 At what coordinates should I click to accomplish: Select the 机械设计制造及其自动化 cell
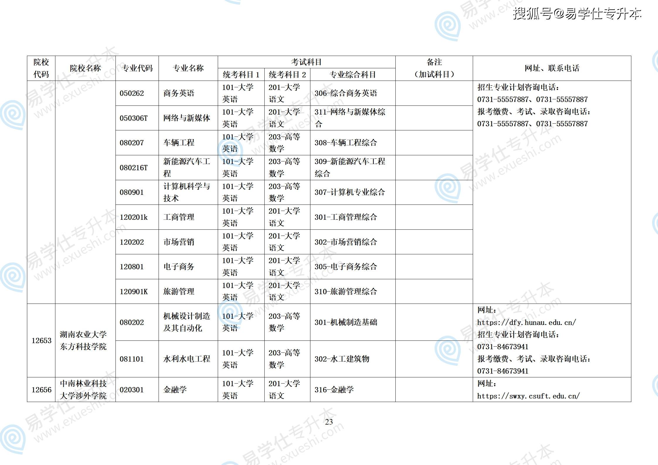click(188, 322)
